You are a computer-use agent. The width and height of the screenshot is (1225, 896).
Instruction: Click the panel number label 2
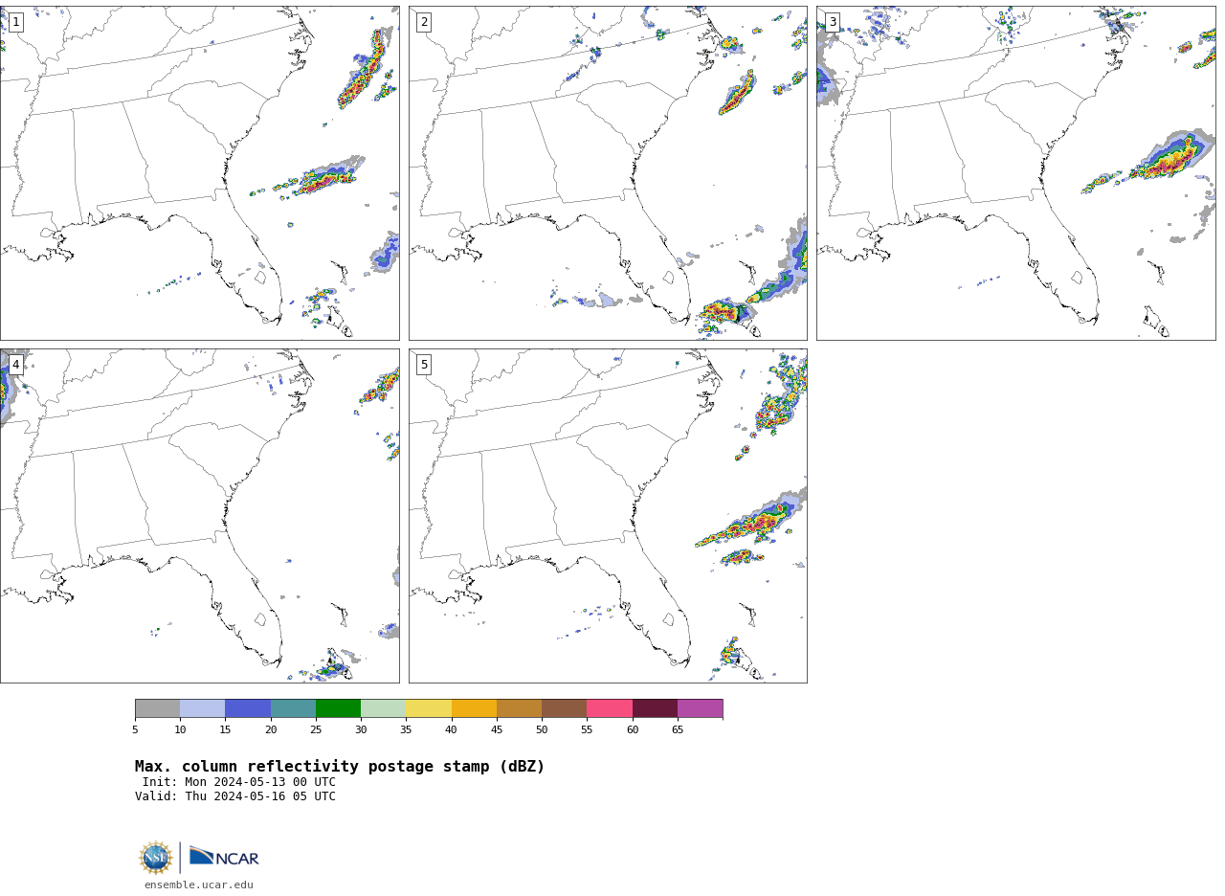[x=424, y=22]
